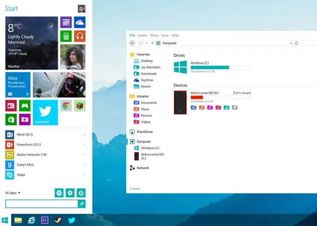The width and height of the screenshot is (317, 226).
Task: Open the green Games controller tile
Action: pyautogui.click(x=25, y=105)
